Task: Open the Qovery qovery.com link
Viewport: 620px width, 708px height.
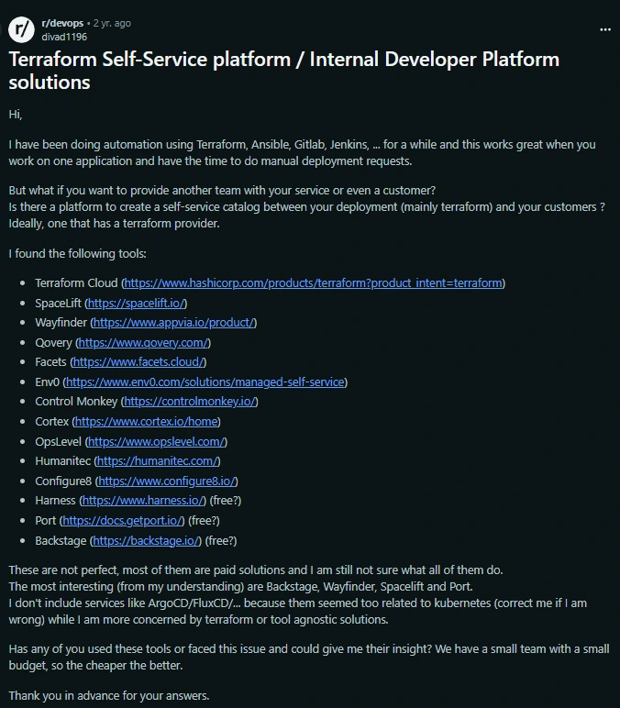Action: click(143, 343)
